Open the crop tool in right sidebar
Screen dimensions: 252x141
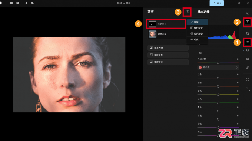[x=248, y=33]
